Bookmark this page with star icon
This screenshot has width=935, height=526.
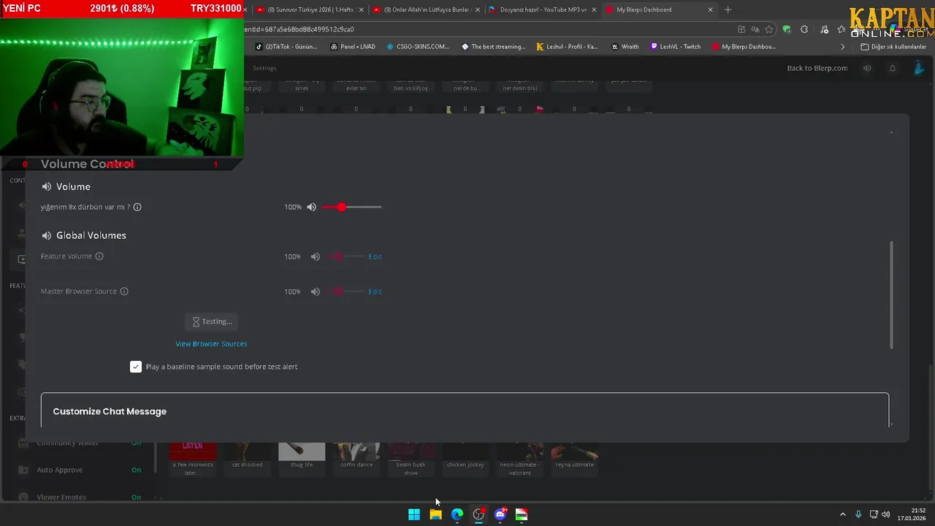point(769,29)
